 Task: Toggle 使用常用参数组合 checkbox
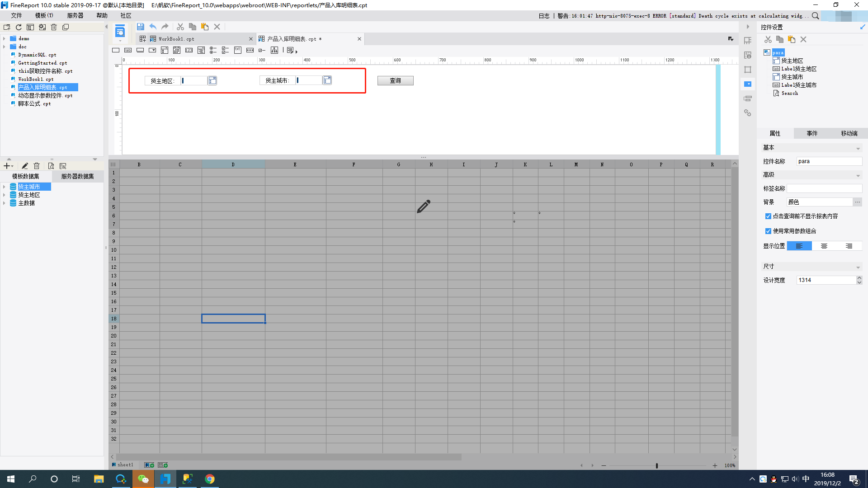coord(768,231)
